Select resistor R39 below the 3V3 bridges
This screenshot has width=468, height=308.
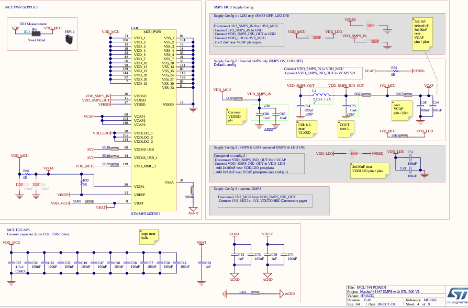83,181
